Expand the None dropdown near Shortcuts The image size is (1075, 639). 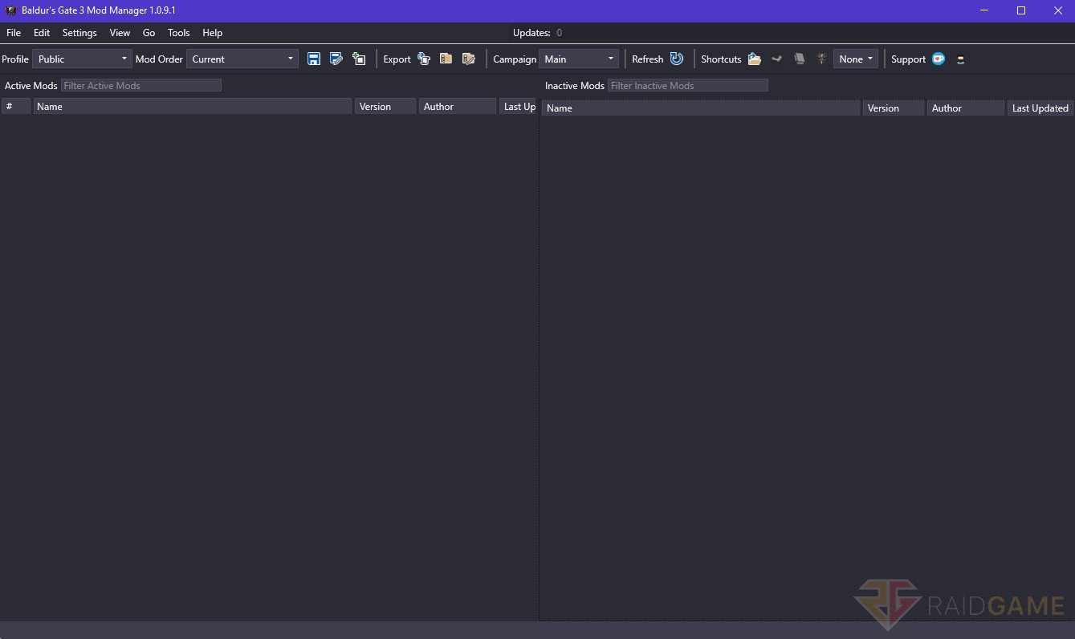click(x=856, y=59)
